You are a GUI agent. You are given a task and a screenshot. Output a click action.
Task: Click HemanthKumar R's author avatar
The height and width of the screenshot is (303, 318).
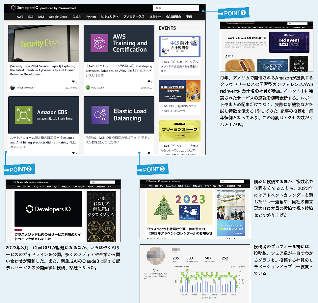click(13, 87)
